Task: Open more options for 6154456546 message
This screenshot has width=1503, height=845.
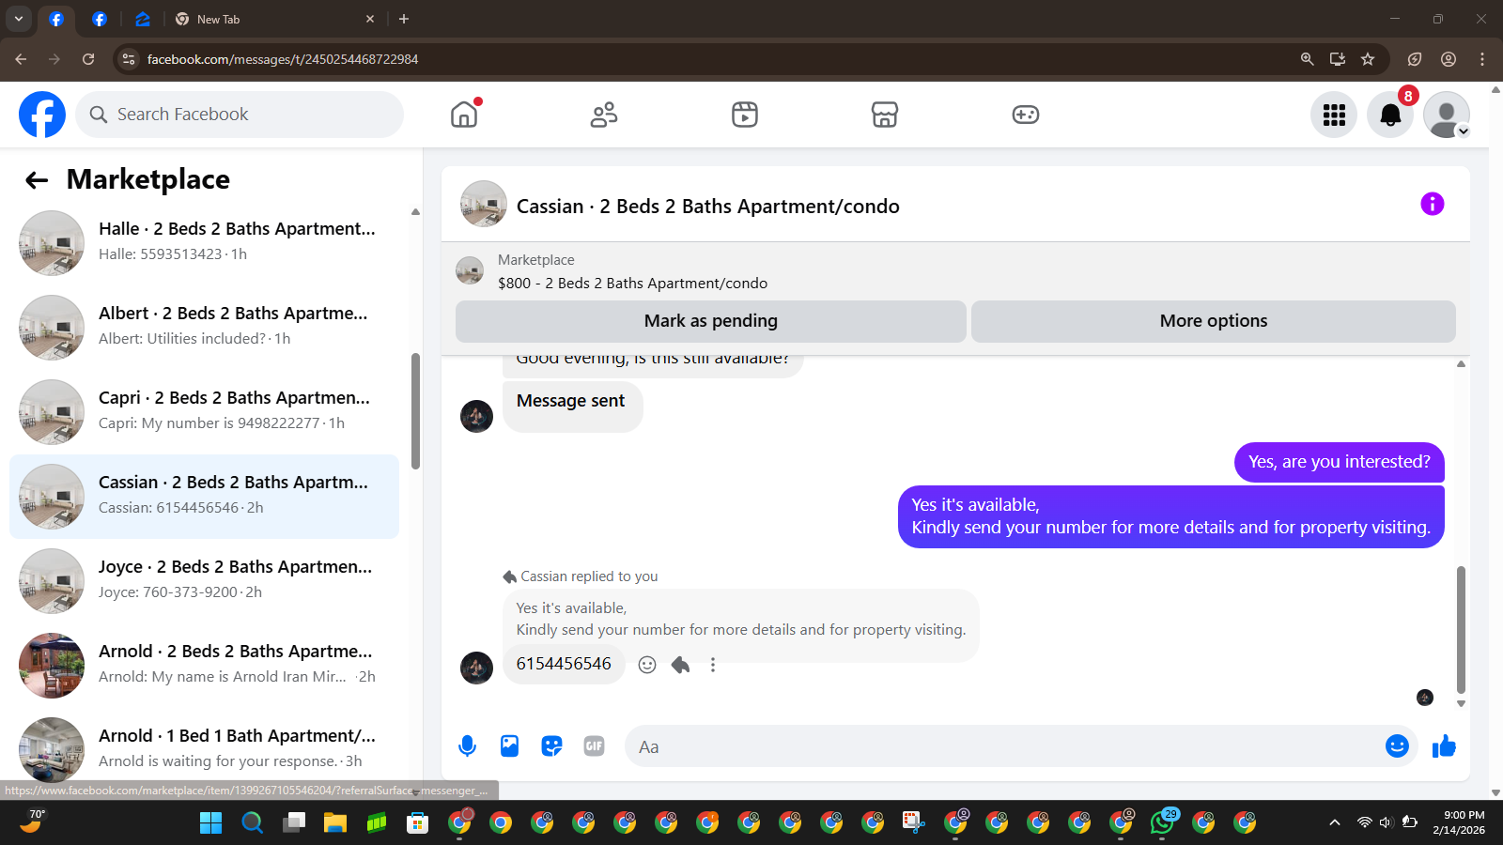Action: pos(713,665)
